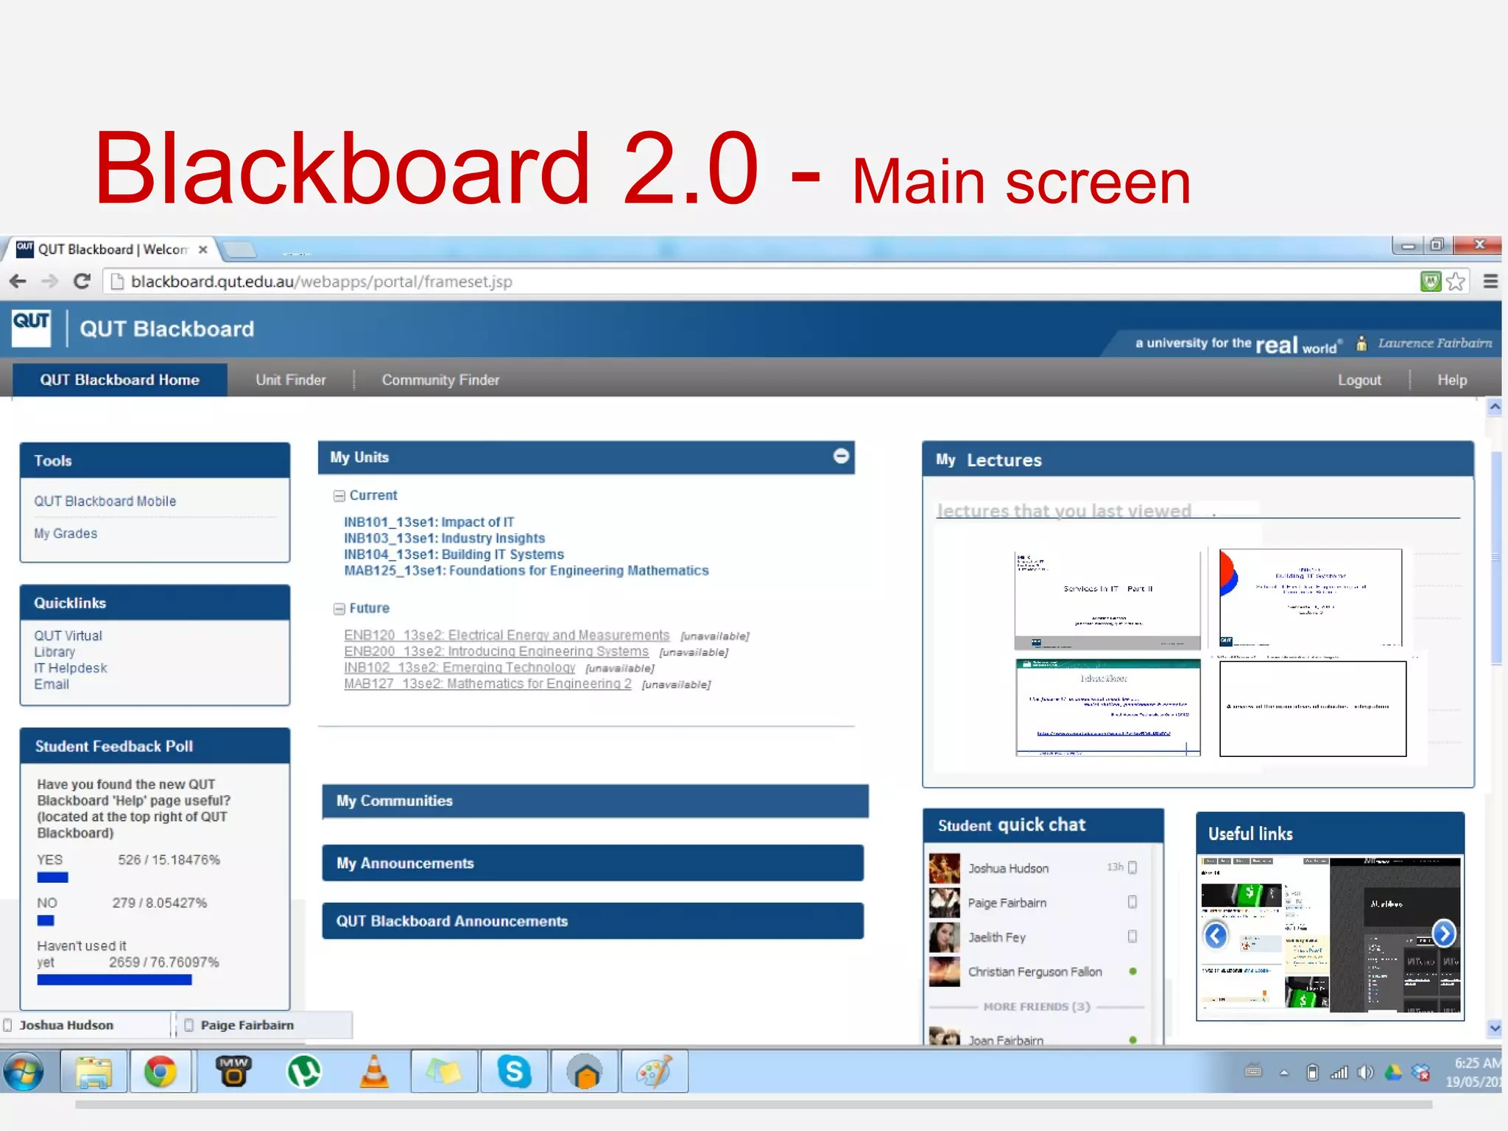1508x1131 pixels.
Task: Open Services in IT Part II lecture thumbnail
Action: coord(1107,599)
